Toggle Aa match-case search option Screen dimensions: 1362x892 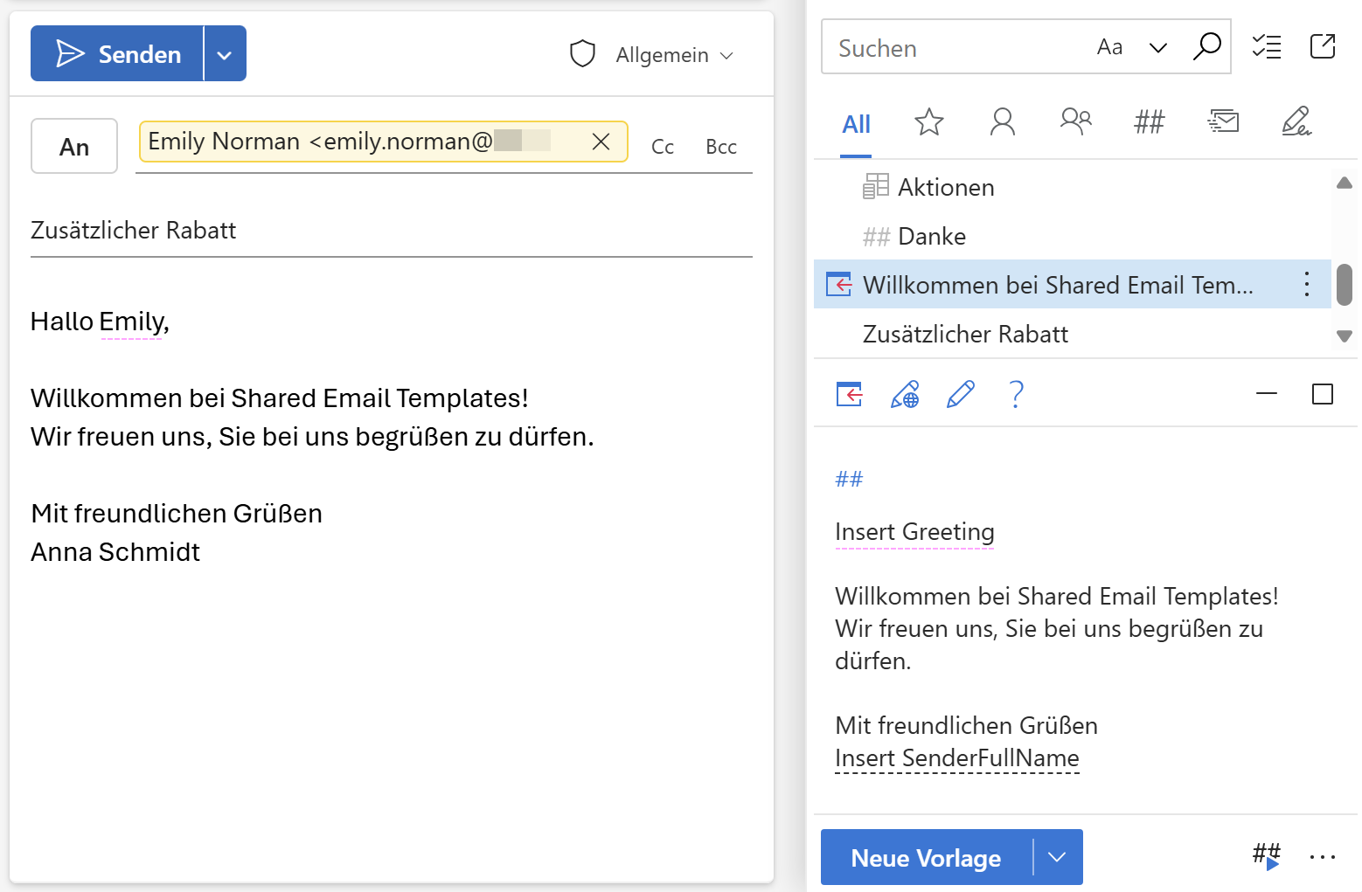[1109, 47]
